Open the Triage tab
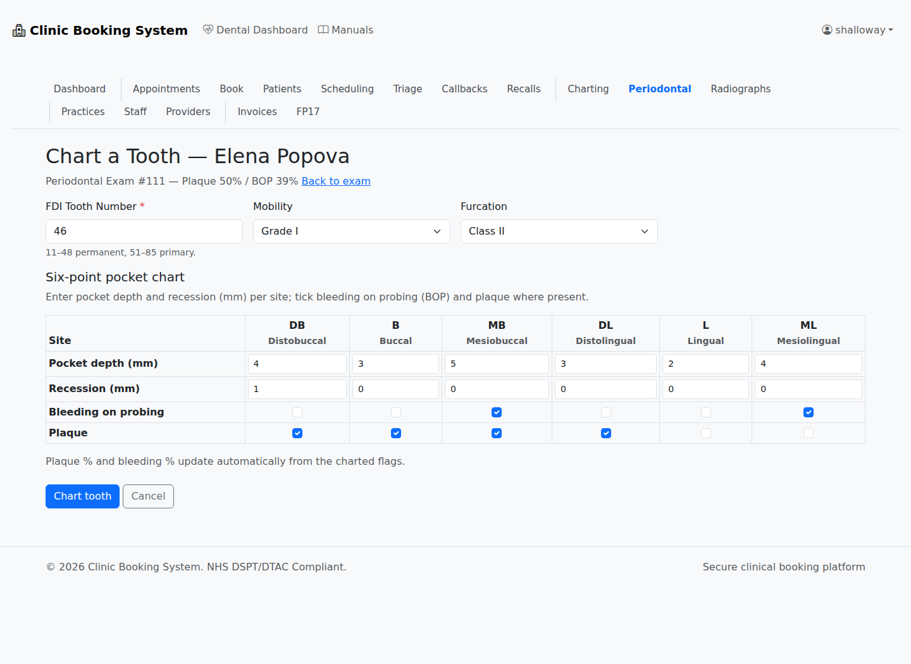Image resolution: width=911 pixels, height=664 pixels. point(408,89)
